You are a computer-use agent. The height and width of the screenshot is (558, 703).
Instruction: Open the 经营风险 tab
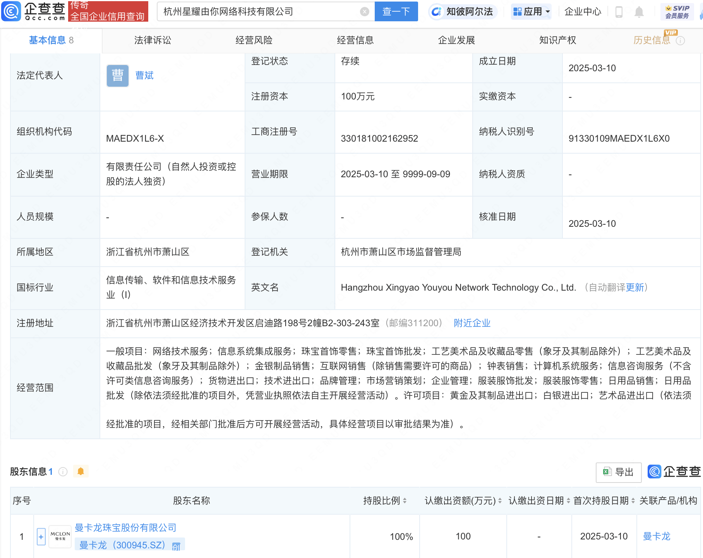click(x=254, y=40)
